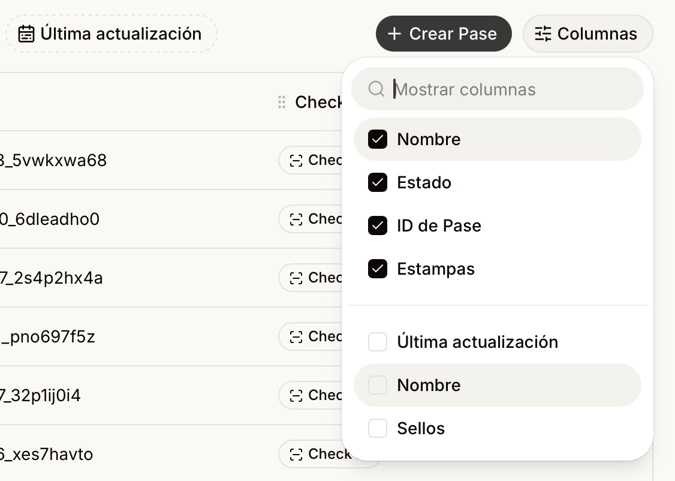Select the Estampas menu entry
This screenshot has width=675, height=481.
[497, 269]
